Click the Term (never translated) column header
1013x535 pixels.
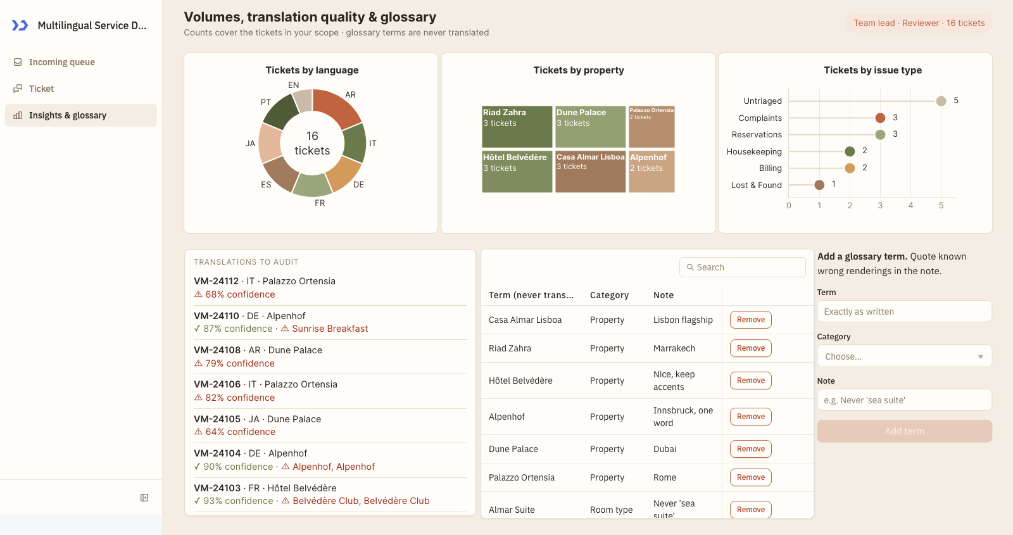pyautogui.click(x=531, y=295)
